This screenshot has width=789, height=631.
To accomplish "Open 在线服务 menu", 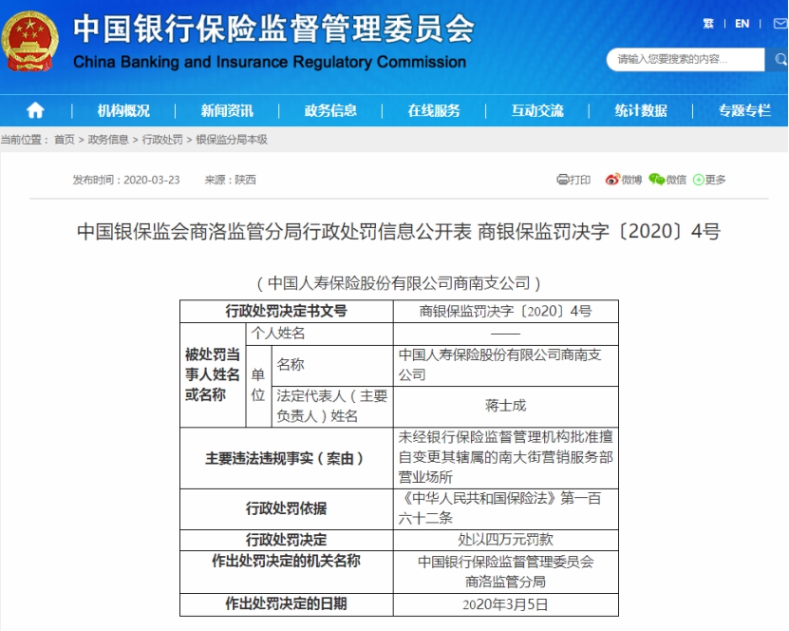I will coord(434,110).
